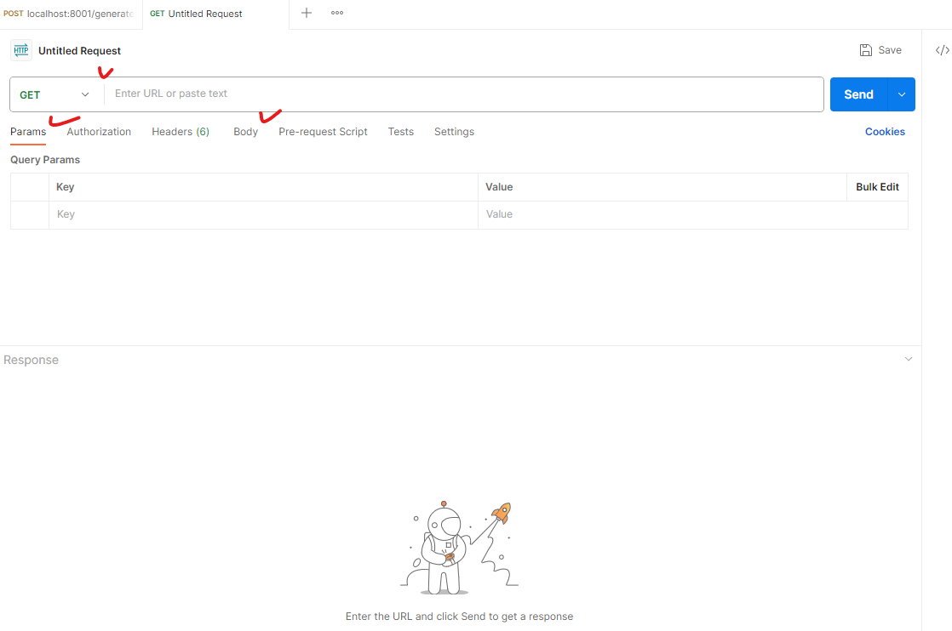The height and width of the screenshot is (631, 952).
Task: Click the HTTP request type icon
Action: point(21,50)
